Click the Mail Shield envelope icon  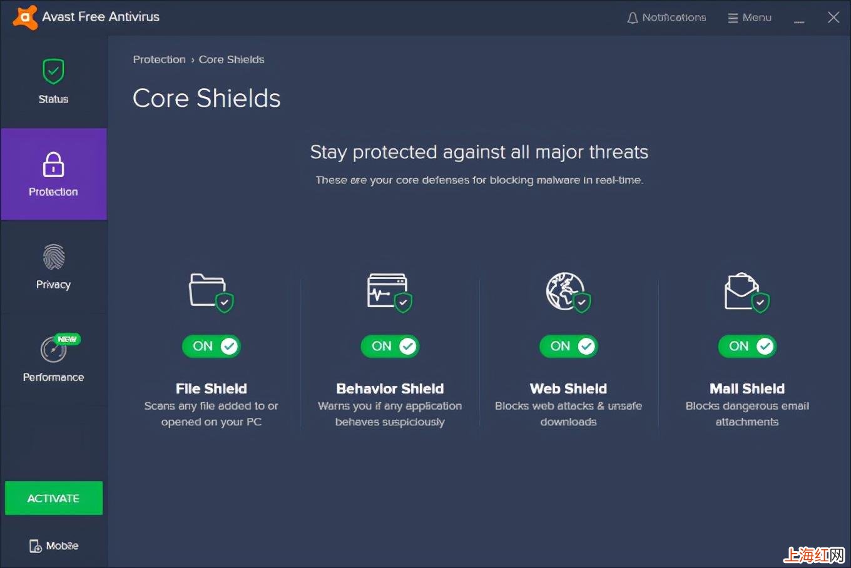[x=747, y=292]
